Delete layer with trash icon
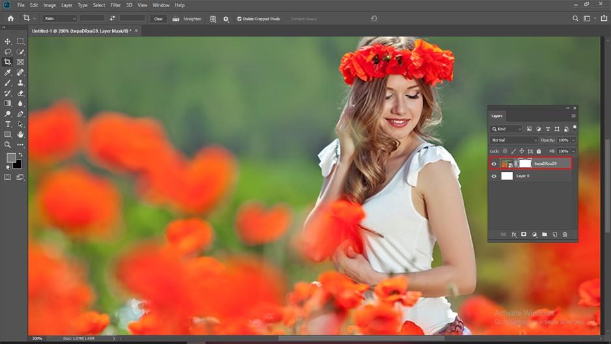611x344 pixels. [565, 235]
